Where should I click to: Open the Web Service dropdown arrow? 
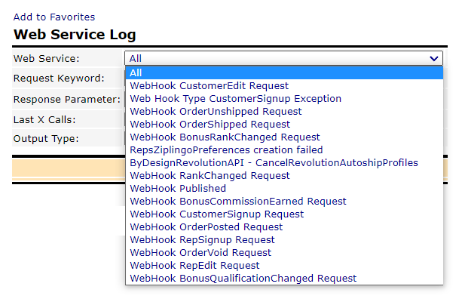tap(433, 58)
